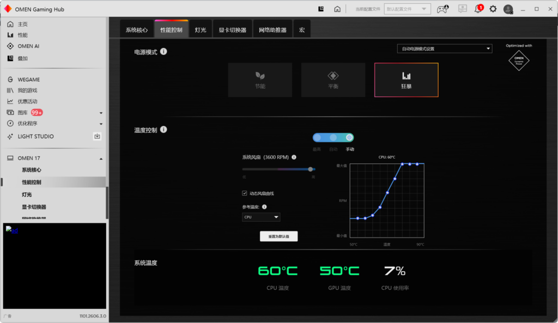
Task: Click the info icon next to 电源模式
Action: (x=163, y=52)
